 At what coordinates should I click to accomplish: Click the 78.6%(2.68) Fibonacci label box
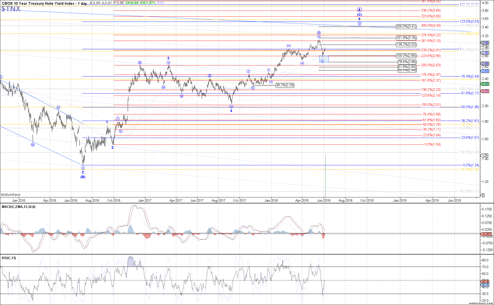coord(407,62)
